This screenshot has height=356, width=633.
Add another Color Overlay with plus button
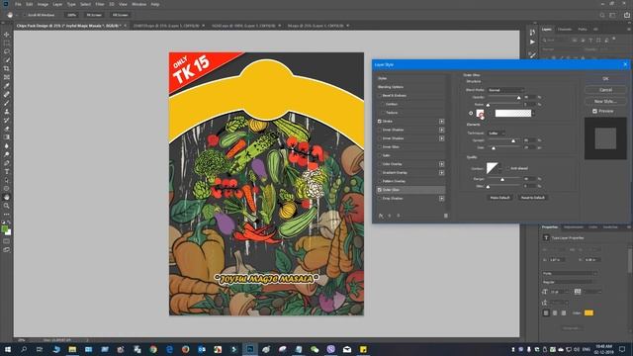[x=442, y=164]
